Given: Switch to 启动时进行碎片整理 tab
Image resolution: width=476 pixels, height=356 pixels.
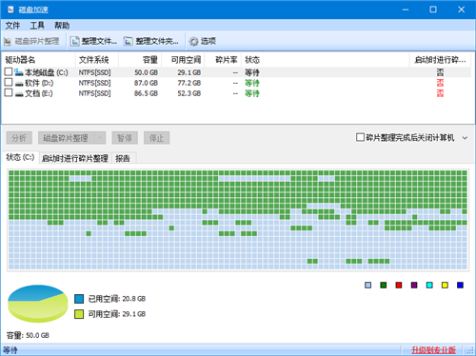Looking at the screenshot, I should (75, 158).
